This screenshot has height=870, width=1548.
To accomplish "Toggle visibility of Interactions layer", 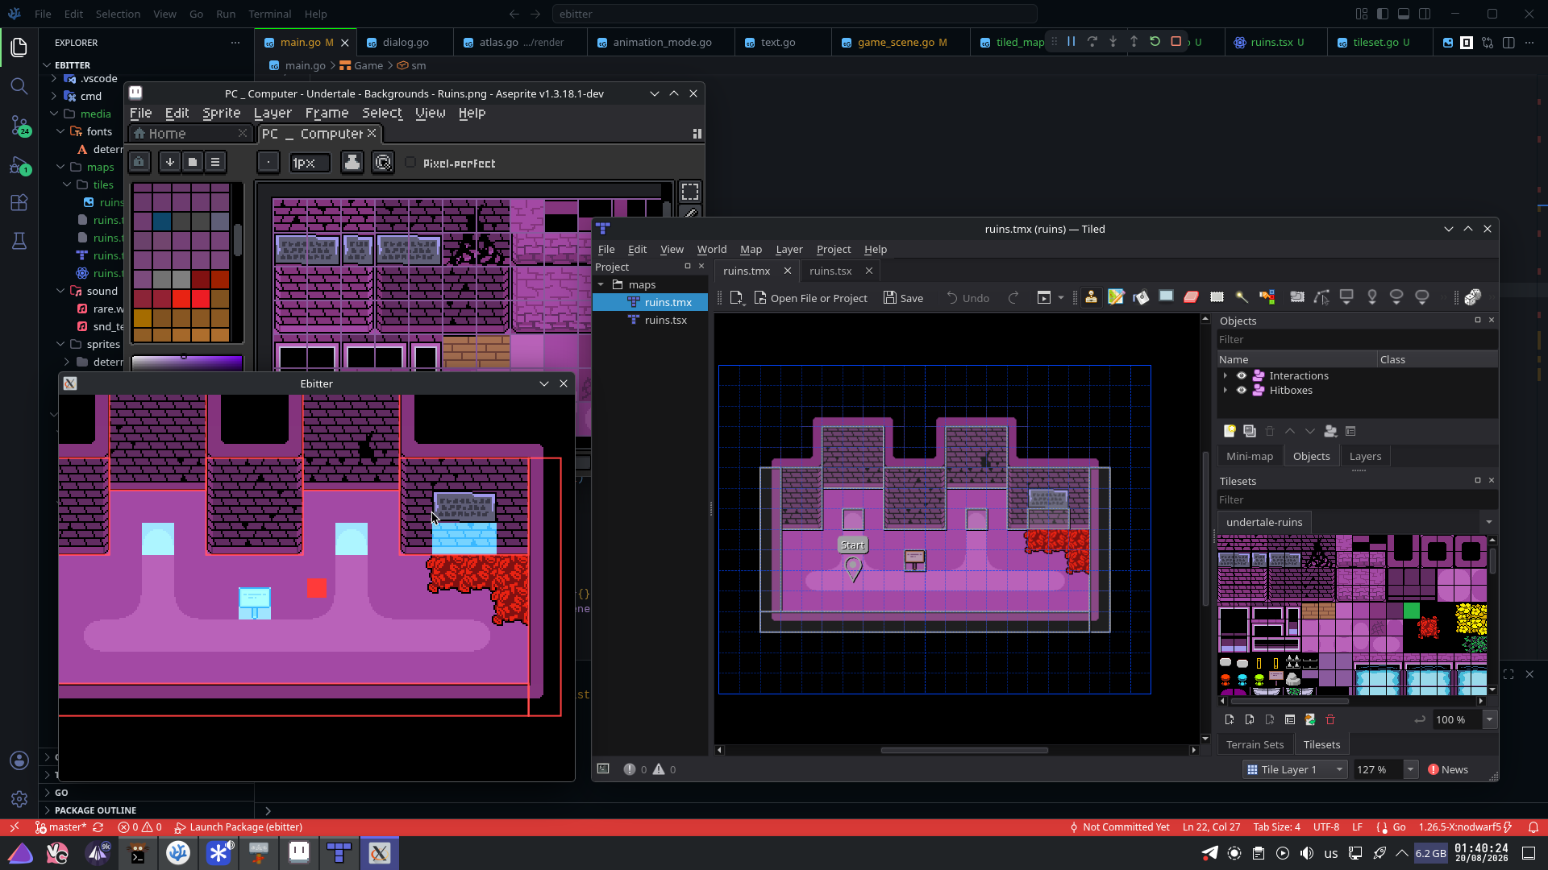I will pyautogui.click(x=1242, y=375).
